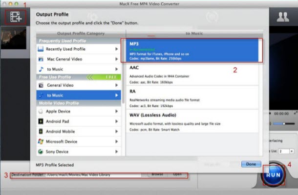Expand the highlighted to Music arrow
Viewport: 298px width, 195px height.
coord(116,95)
